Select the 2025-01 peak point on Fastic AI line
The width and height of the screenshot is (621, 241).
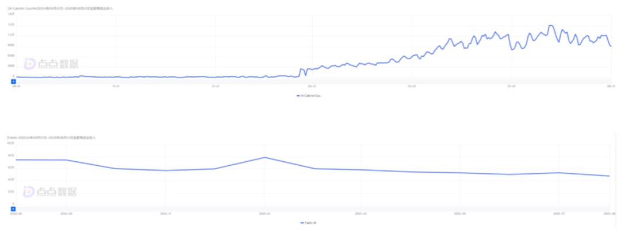[264, 157]
